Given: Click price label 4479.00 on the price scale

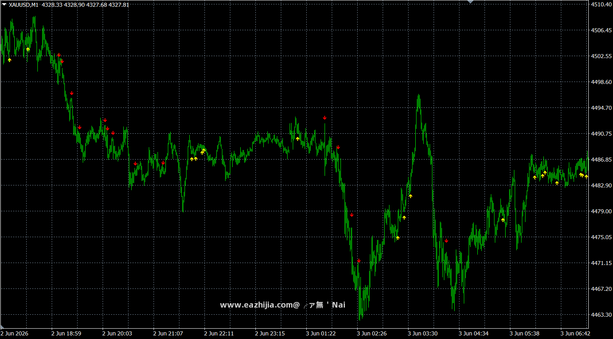Looking at the screenshot, I should coord(601,211).
